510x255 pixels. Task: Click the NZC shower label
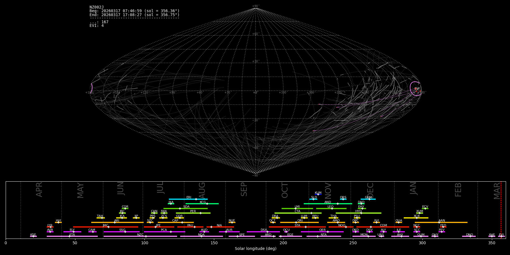(140, 235)
